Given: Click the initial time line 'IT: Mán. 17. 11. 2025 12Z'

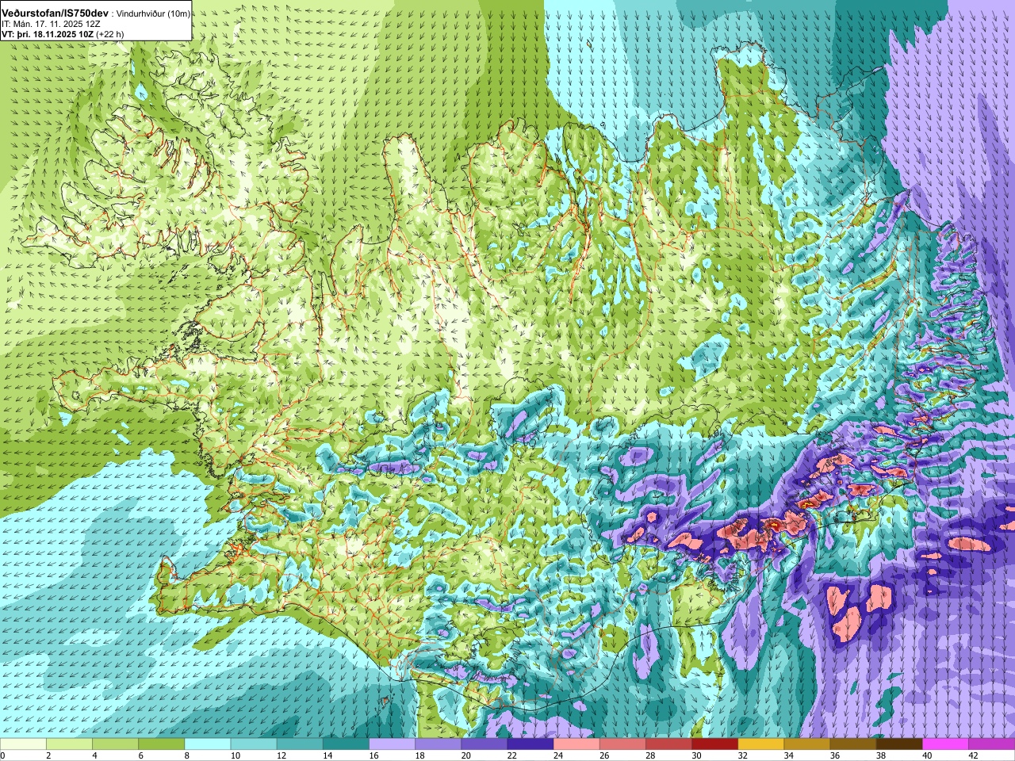Looking at the screenshot, I should pos(50,25).
